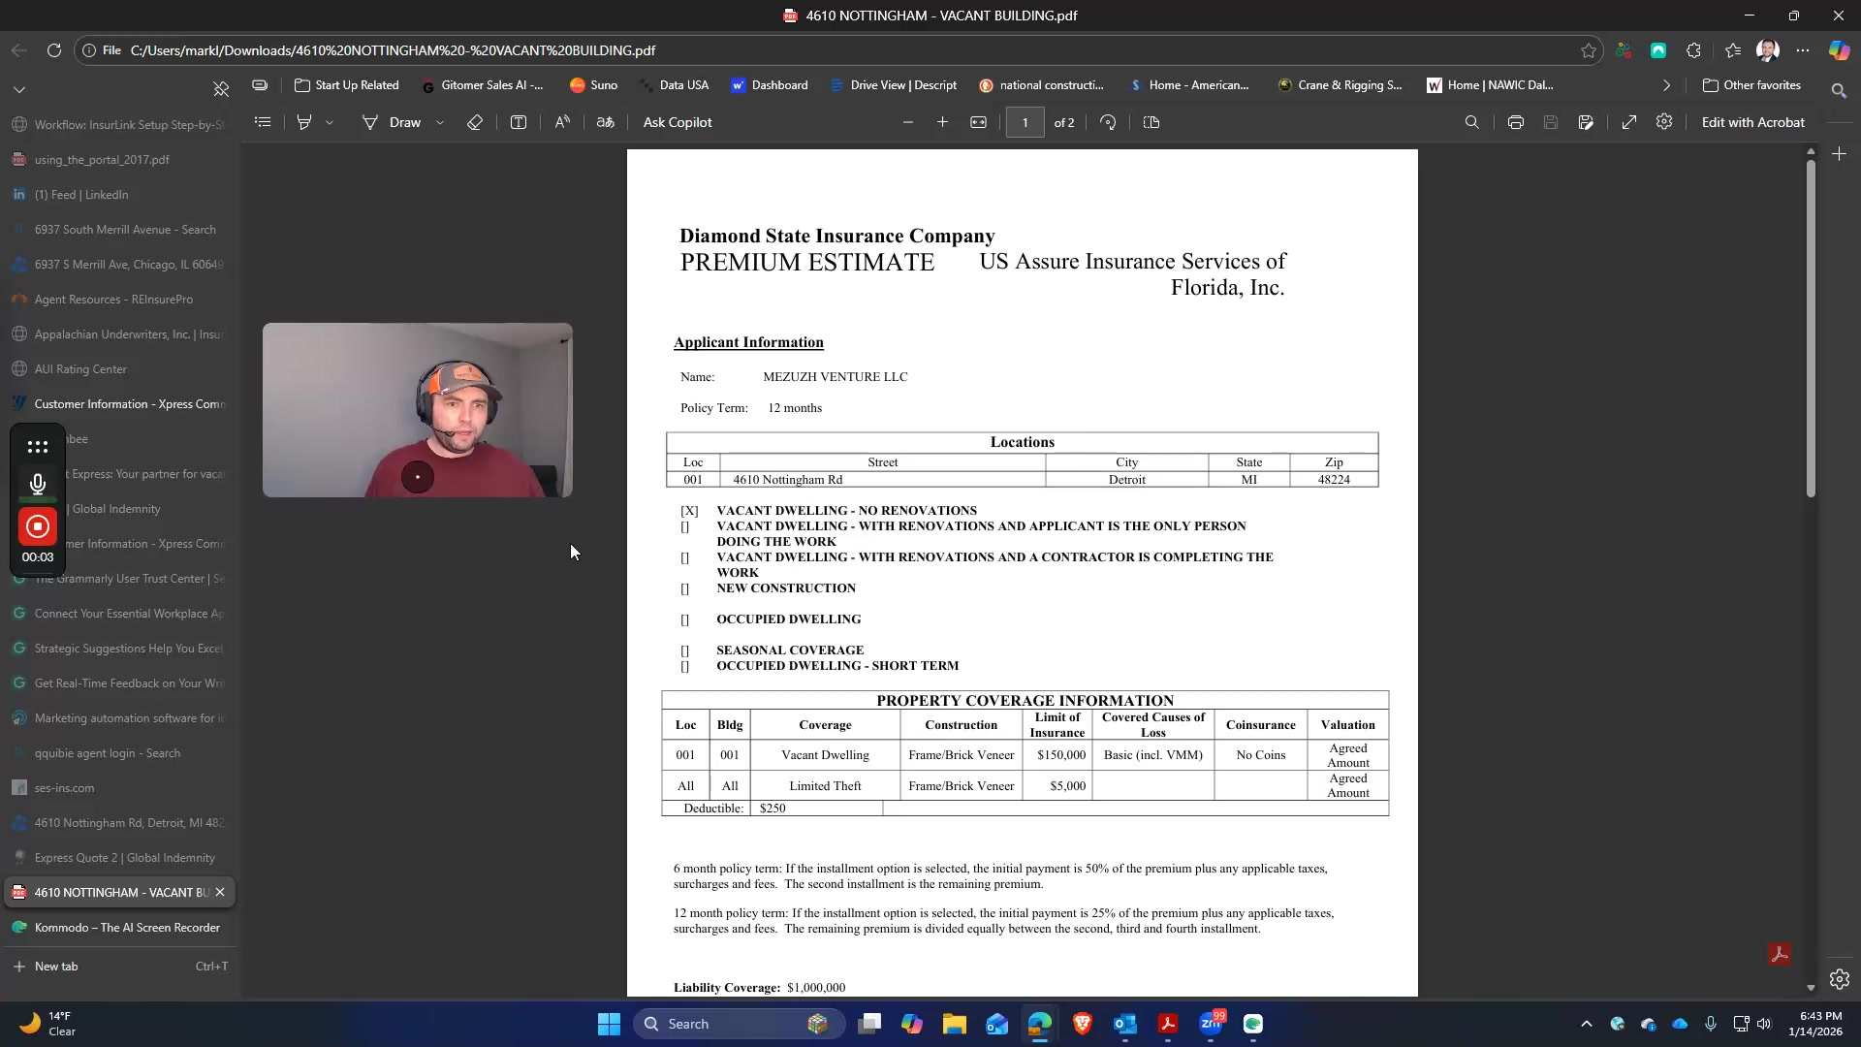Expand the favorites bar overflow chevron
1861x1047 pixels.
(x=1666, y=85)
